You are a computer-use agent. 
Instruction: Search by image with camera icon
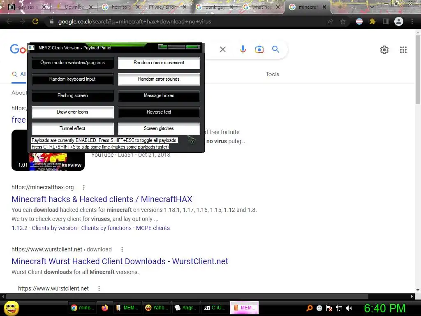point(259,49)
